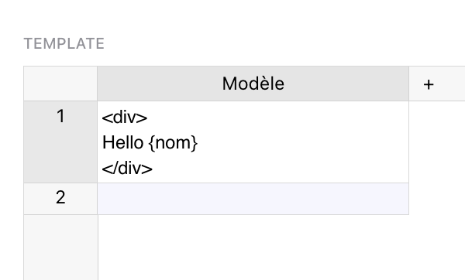Click the border line between rows 1 and 2
Viewport: 465px width, 280px height.
[x=253, y=183]
